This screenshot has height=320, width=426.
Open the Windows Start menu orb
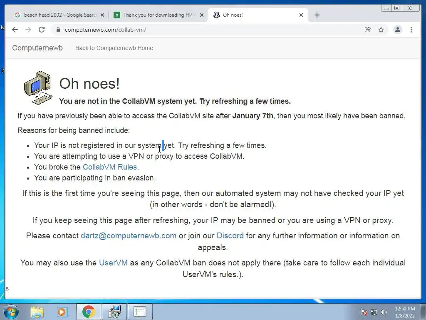[11, 312]
